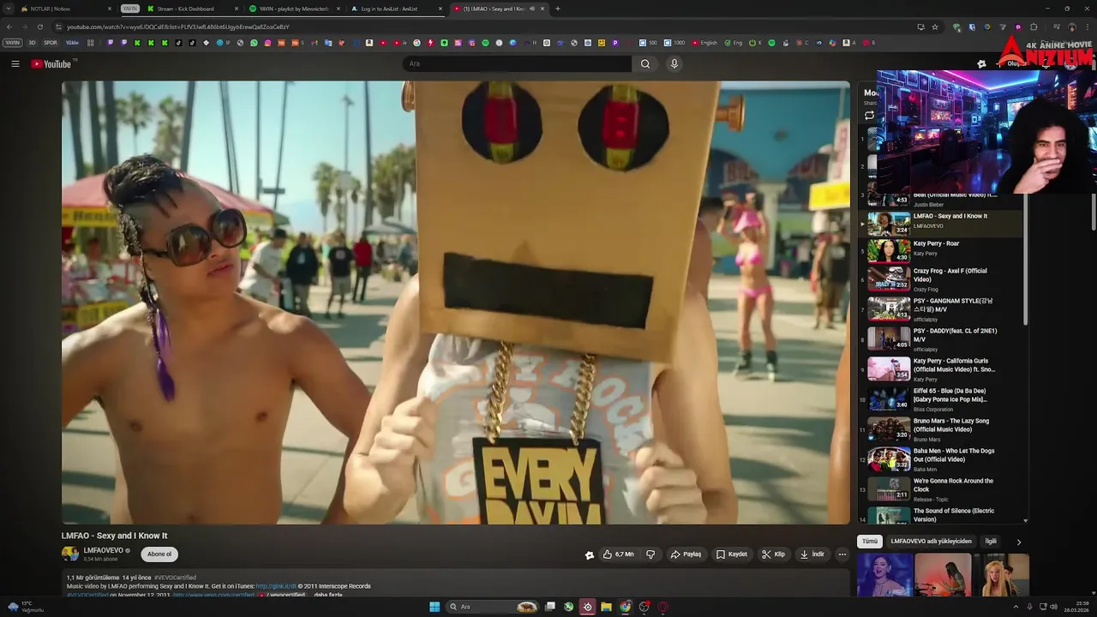Select the 'Tümü' filter chip

[x=870, y=542]
